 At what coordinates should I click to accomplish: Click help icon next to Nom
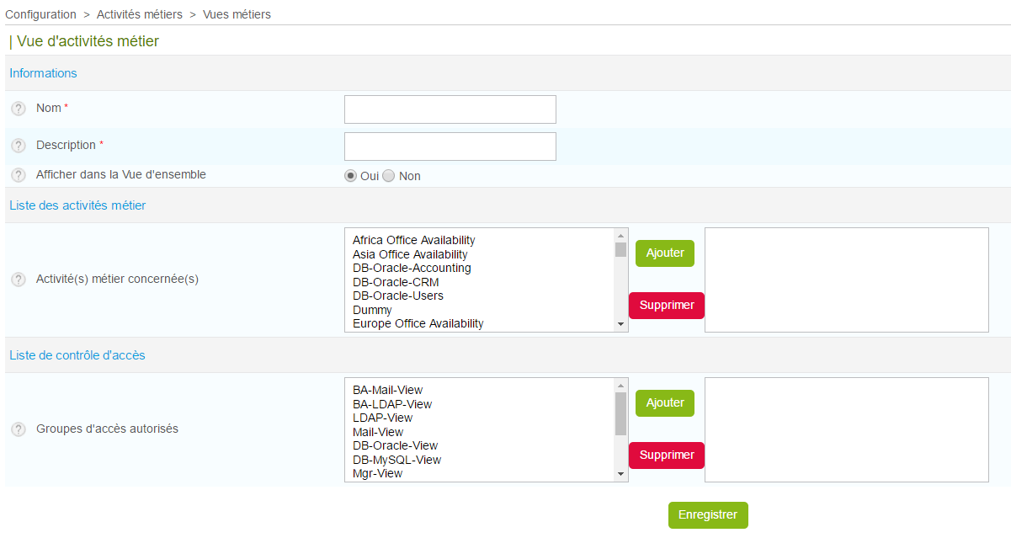tap(19, 109)
